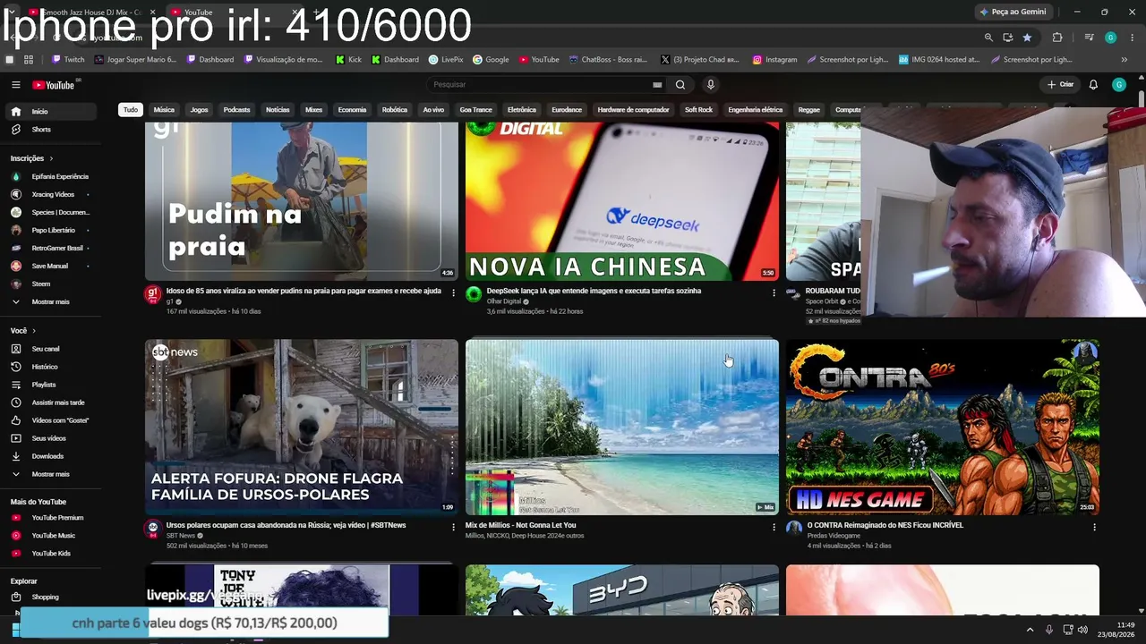1146x644 pixels.
Task: Open YouTube notifications bell
Action: 1093,85
